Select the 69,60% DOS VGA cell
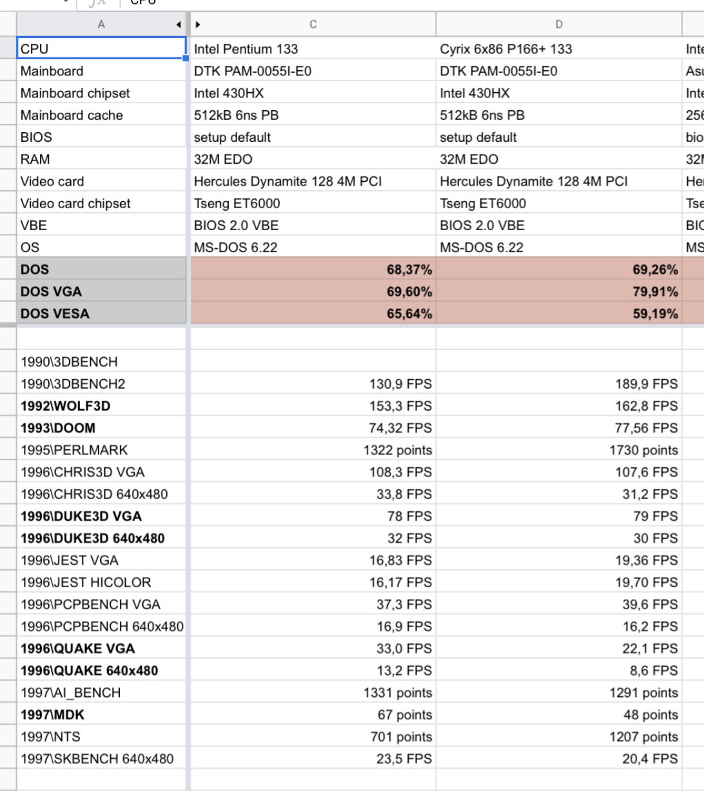Screen dimensions: 704x791 click(x=313, y=291)
